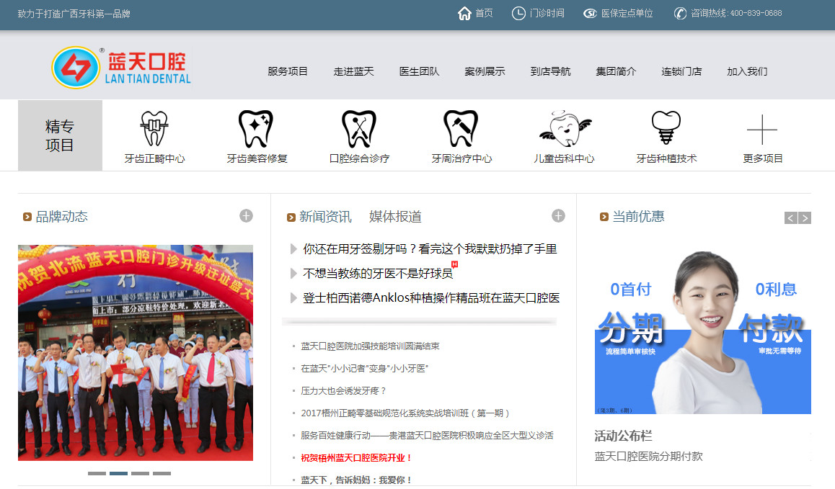
Task: Click the 品牌动态 section heading
Action: click(62, 217)
